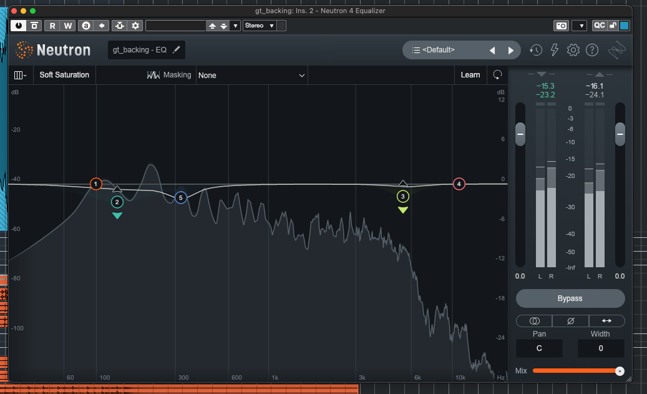Toggle A/B setting comparison button
This screenshot has height=394, width=647.
tap(86, 26)
